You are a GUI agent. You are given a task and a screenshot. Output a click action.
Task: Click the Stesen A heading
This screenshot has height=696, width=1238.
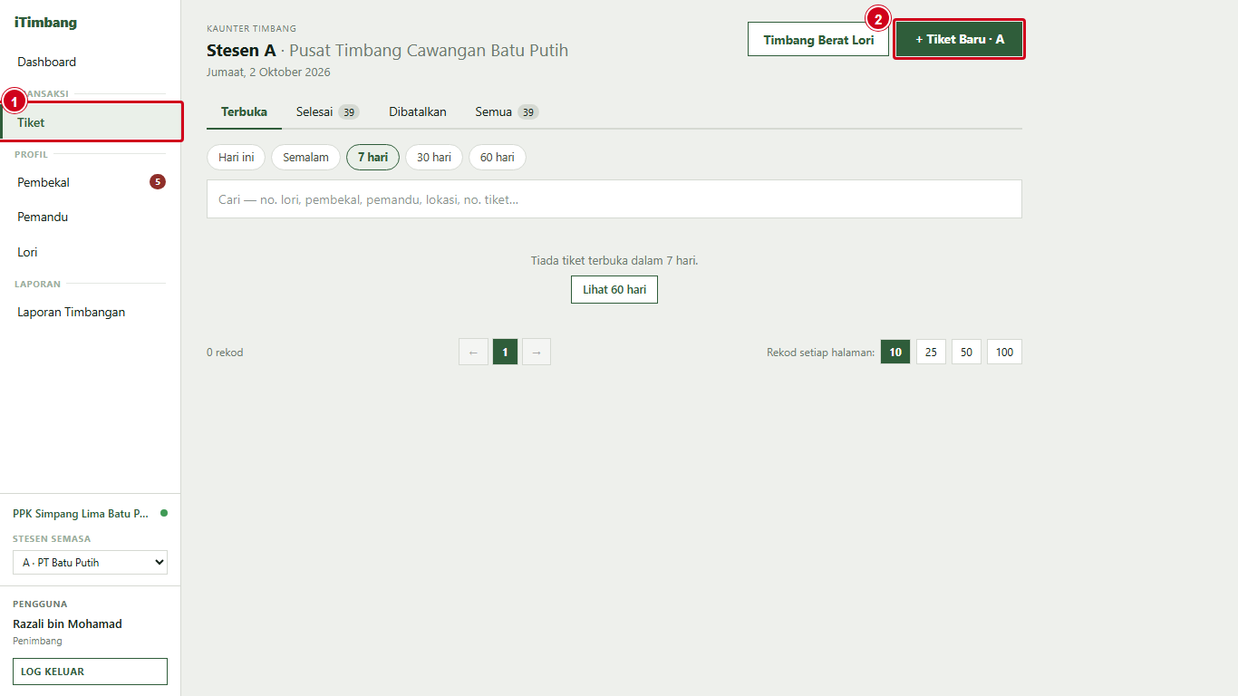241,50
